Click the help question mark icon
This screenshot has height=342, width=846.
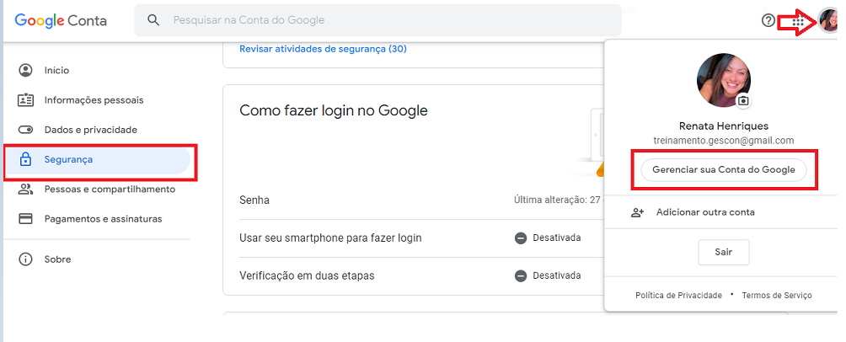(x=768, y=21)
